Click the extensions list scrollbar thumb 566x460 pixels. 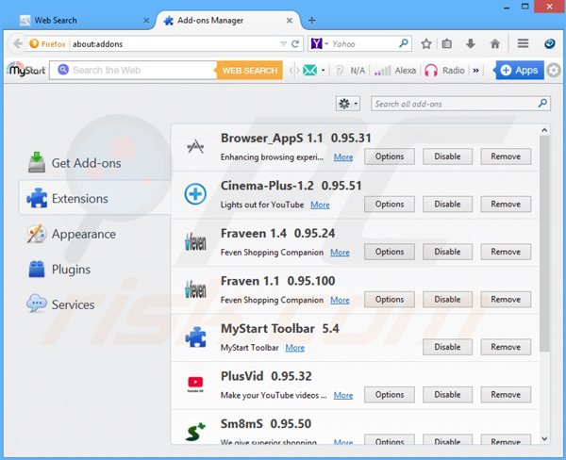544,243
